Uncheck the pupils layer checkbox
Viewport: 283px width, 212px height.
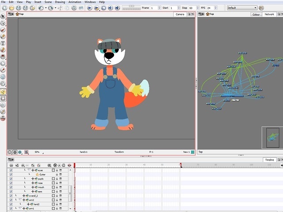pyautogui.click(x=11, y=179)
